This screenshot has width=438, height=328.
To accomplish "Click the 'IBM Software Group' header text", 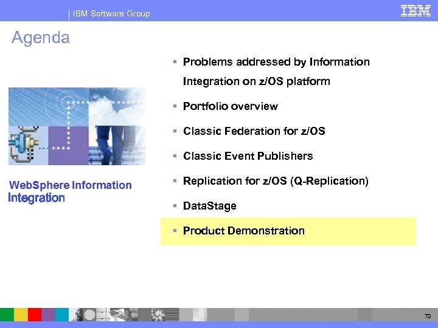I will coord(111,13).
